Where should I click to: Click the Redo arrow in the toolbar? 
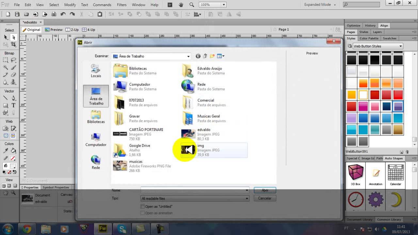coord(72,14)
